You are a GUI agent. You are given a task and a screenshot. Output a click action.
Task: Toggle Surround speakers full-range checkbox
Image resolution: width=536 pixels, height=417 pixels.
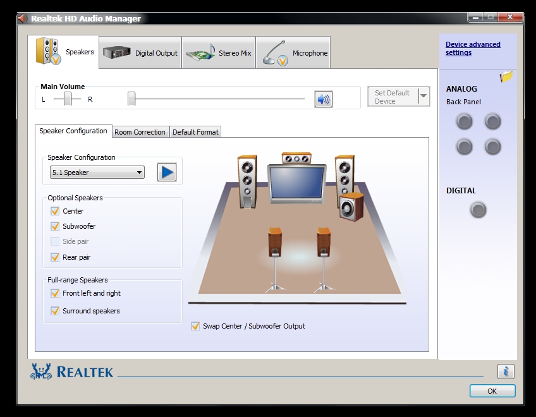pyautogui.click(x=55, y=311)
